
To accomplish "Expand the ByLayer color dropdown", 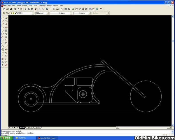I will click(48, 13).
